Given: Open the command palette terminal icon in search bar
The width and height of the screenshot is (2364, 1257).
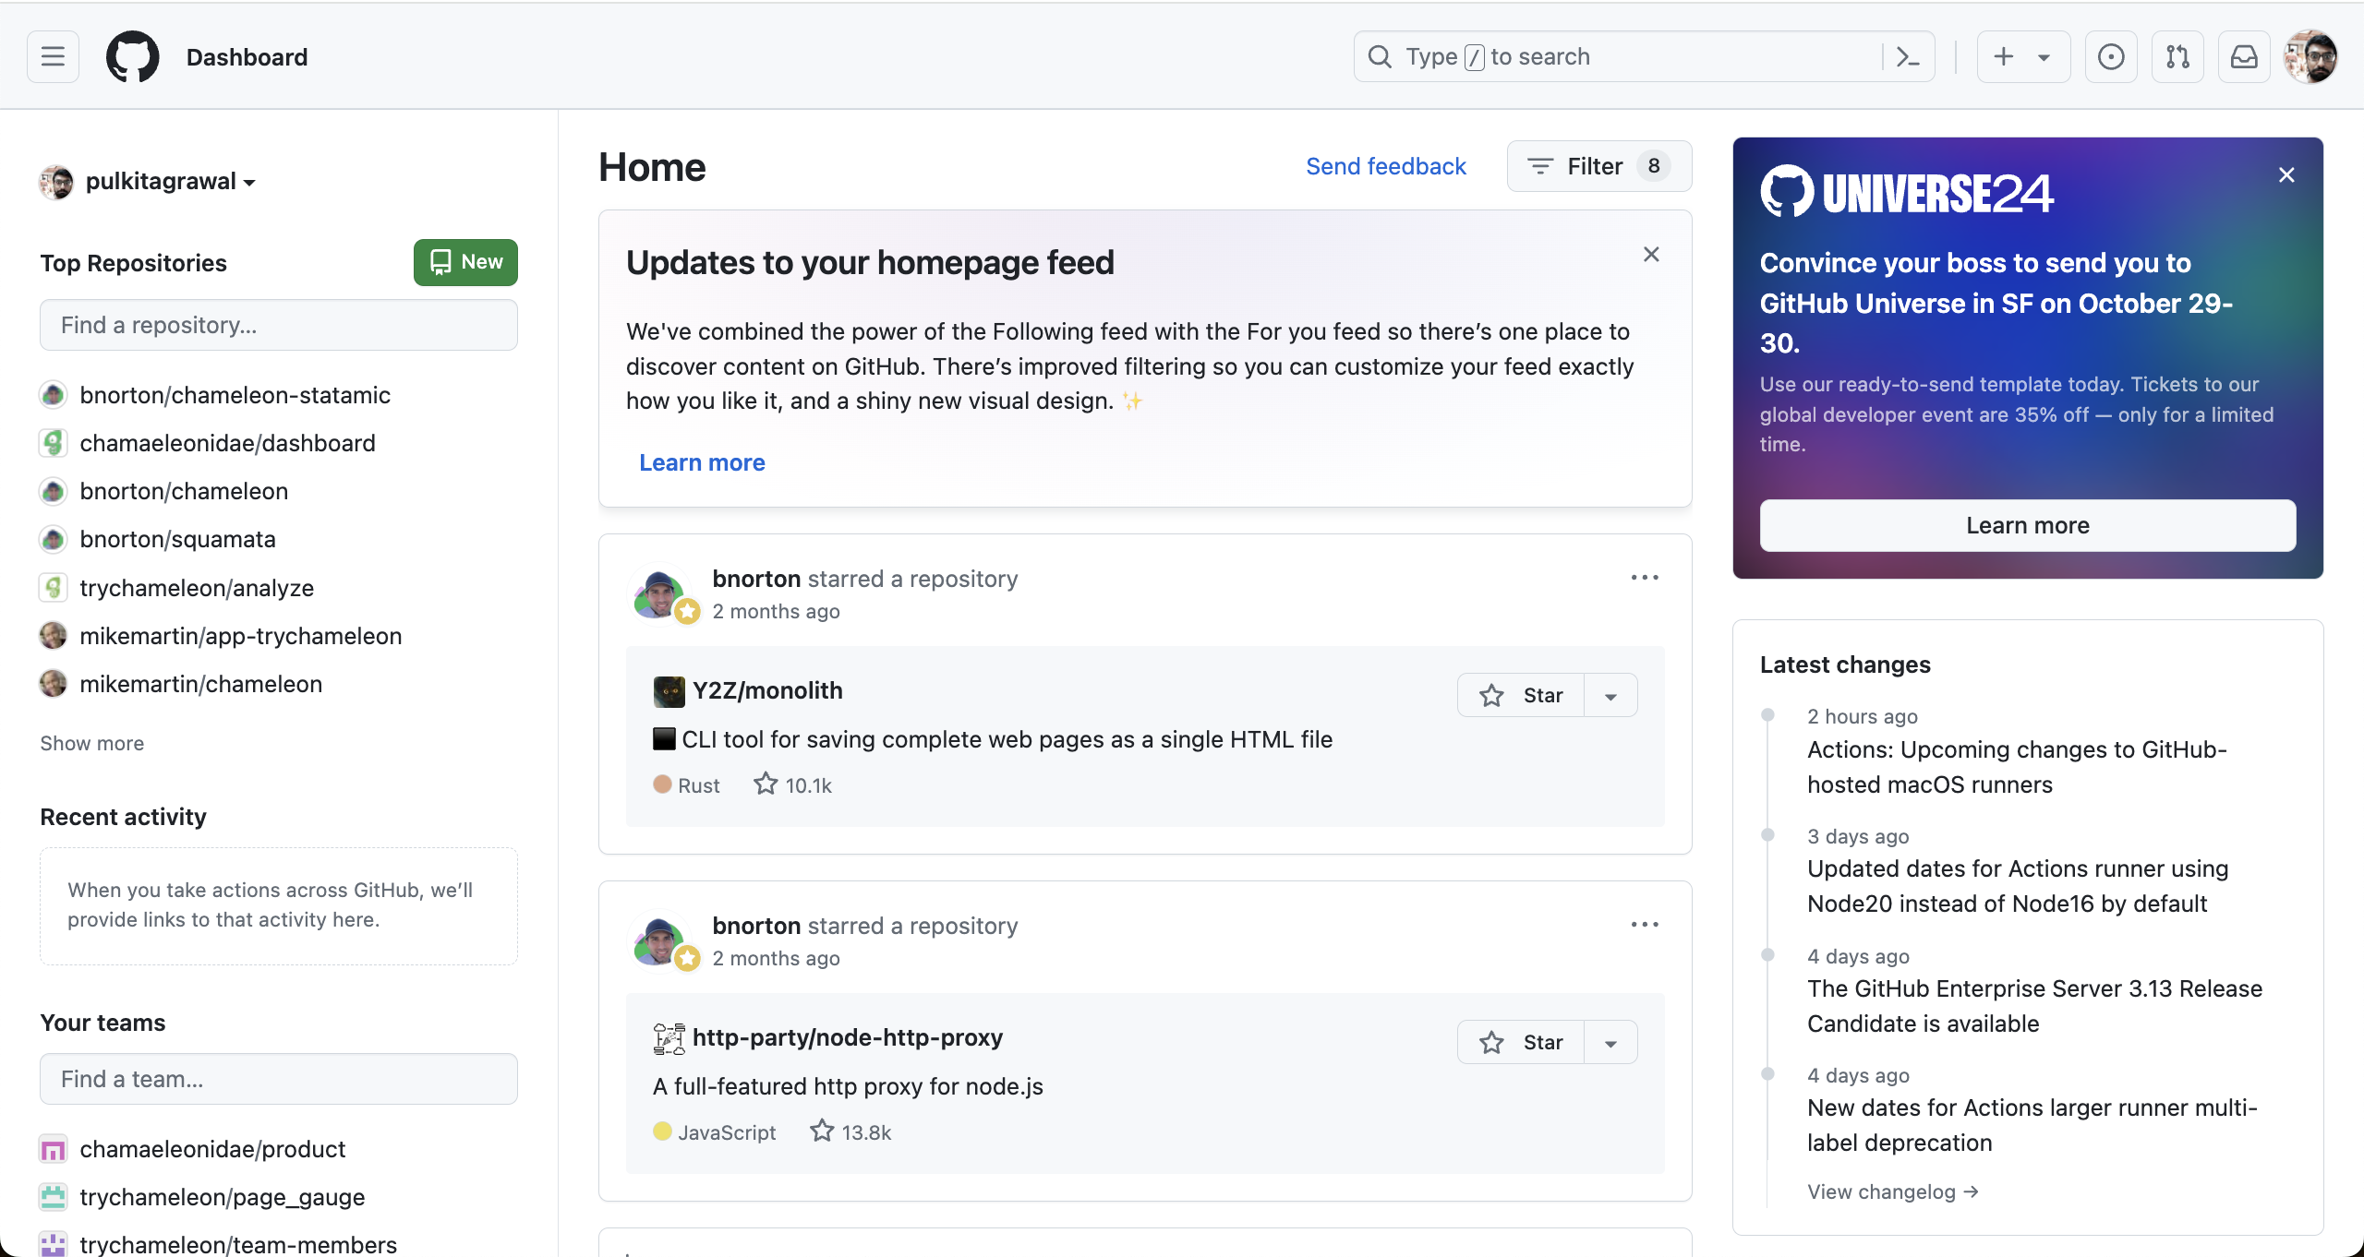Looking at the screenshot, I should (1907, 56).
